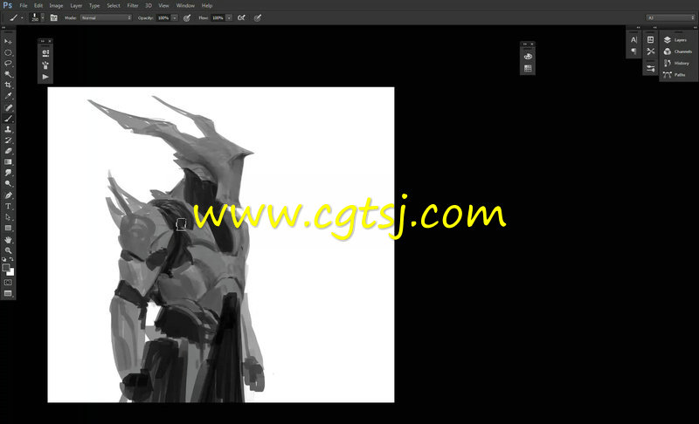Toggle pressure for opacity button

coord(187,17)
